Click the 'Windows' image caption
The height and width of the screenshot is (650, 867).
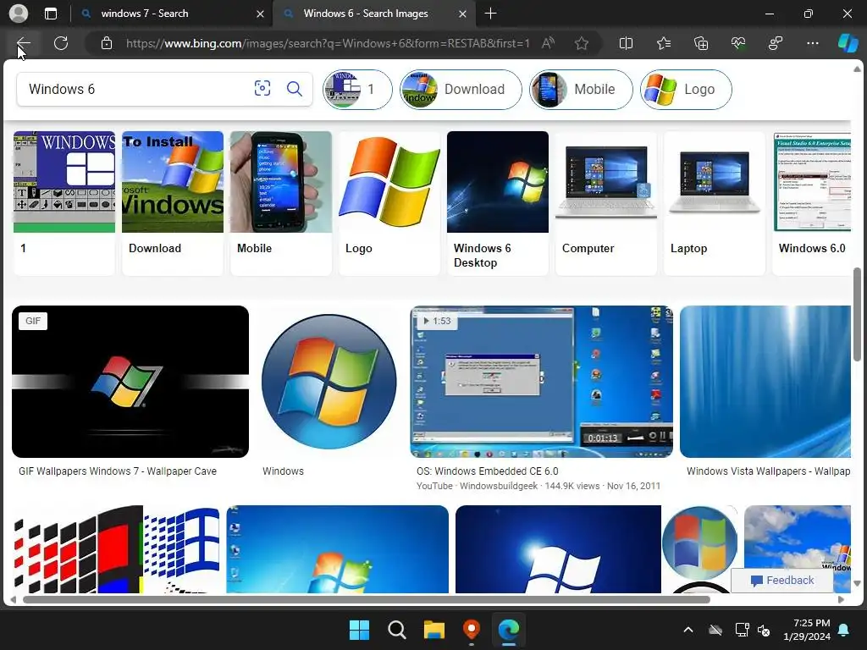(283, 471)
